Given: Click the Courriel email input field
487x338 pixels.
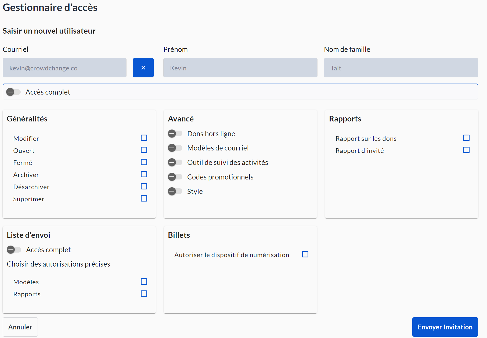Looking at the screenshot, I should (64, 68).
